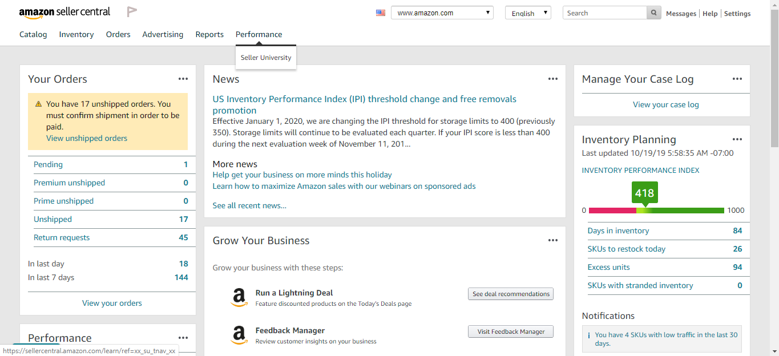The image size is (779, 356).
Task: Click the Amazon Seller Central logo
Action: [64, 13]
